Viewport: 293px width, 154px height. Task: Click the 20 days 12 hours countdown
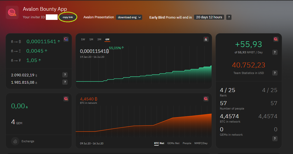coord(209,17)
